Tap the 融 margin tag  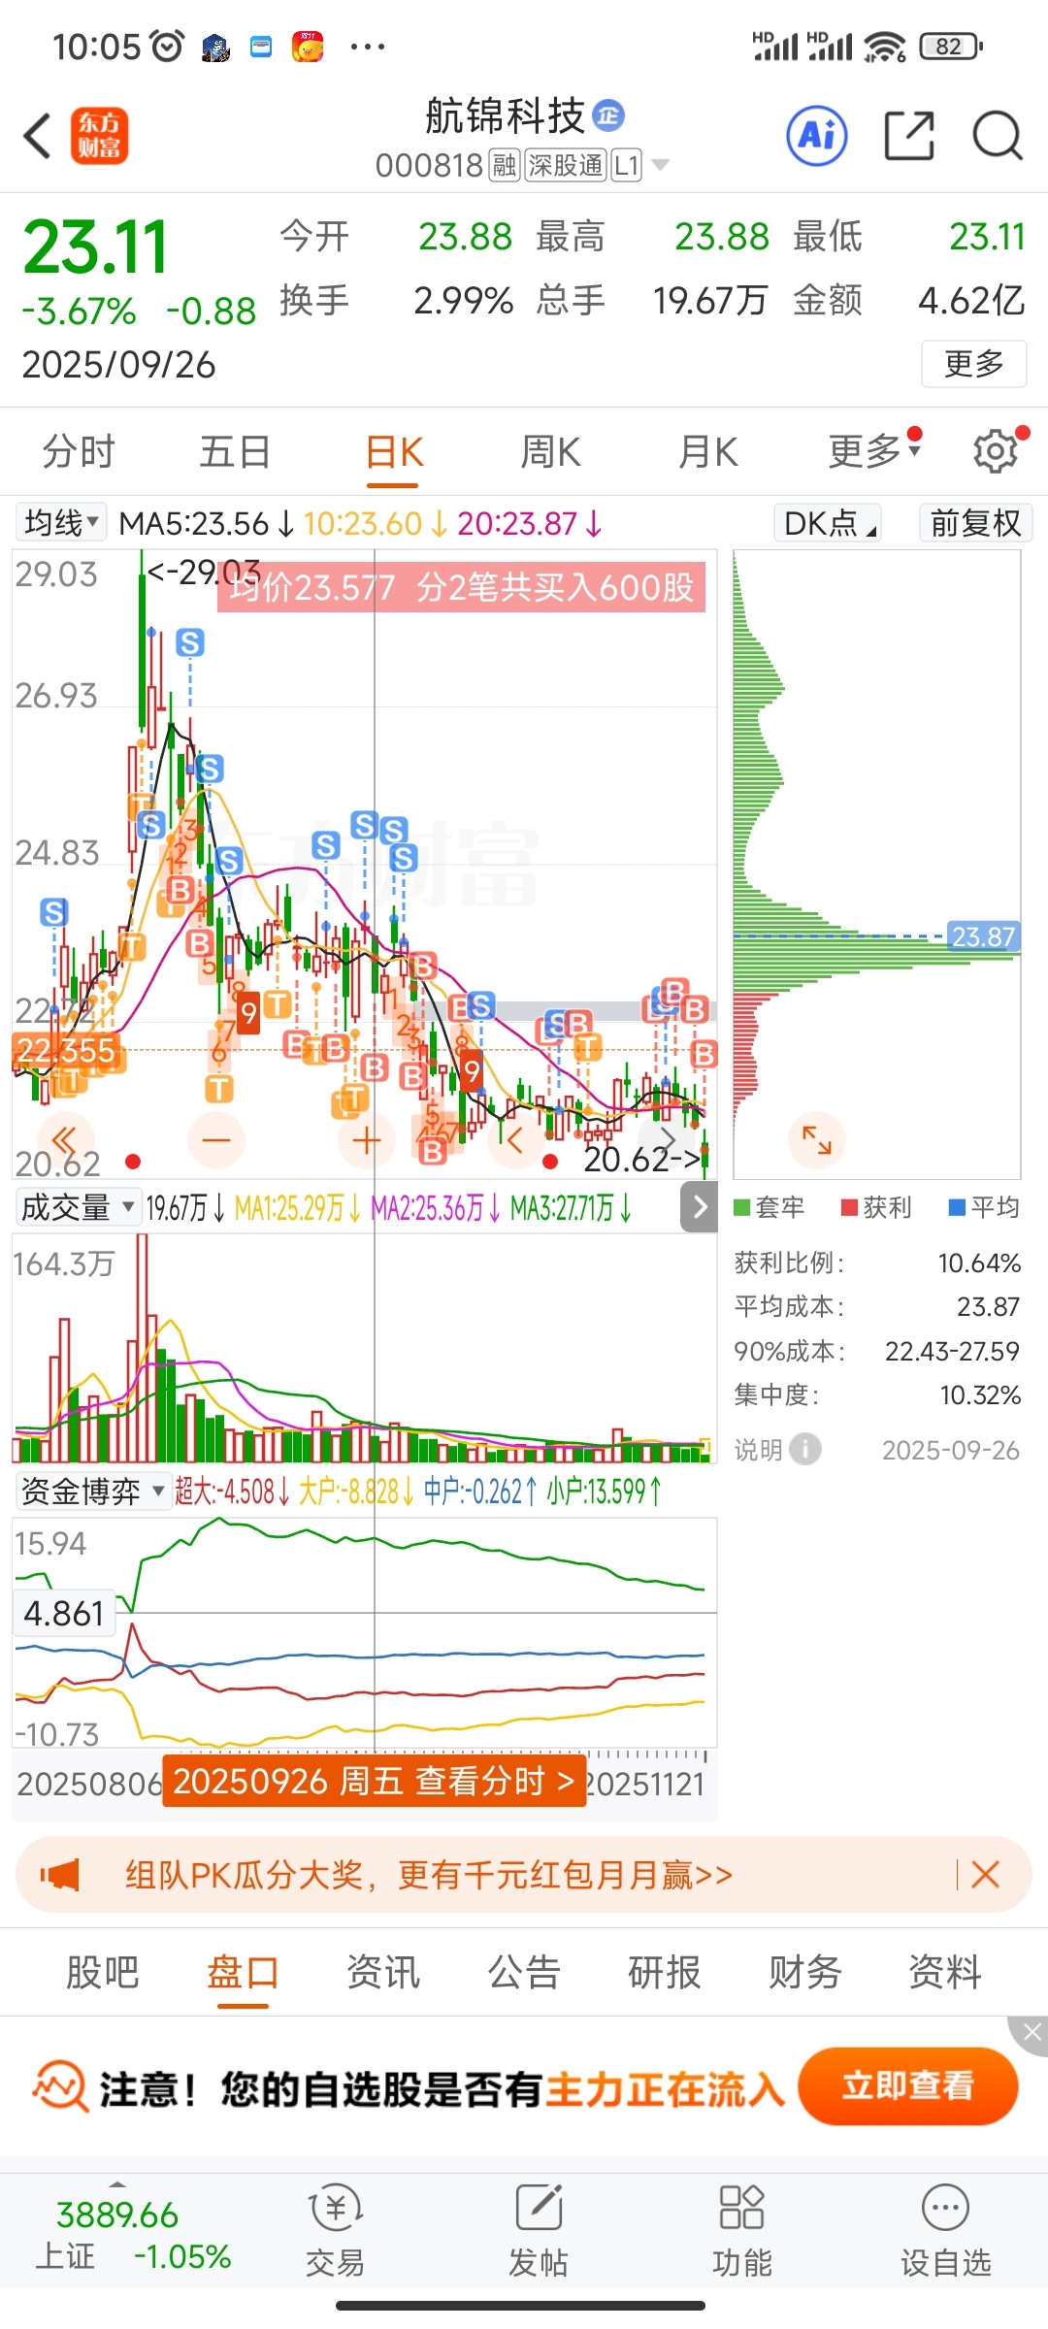click(505, 166)
